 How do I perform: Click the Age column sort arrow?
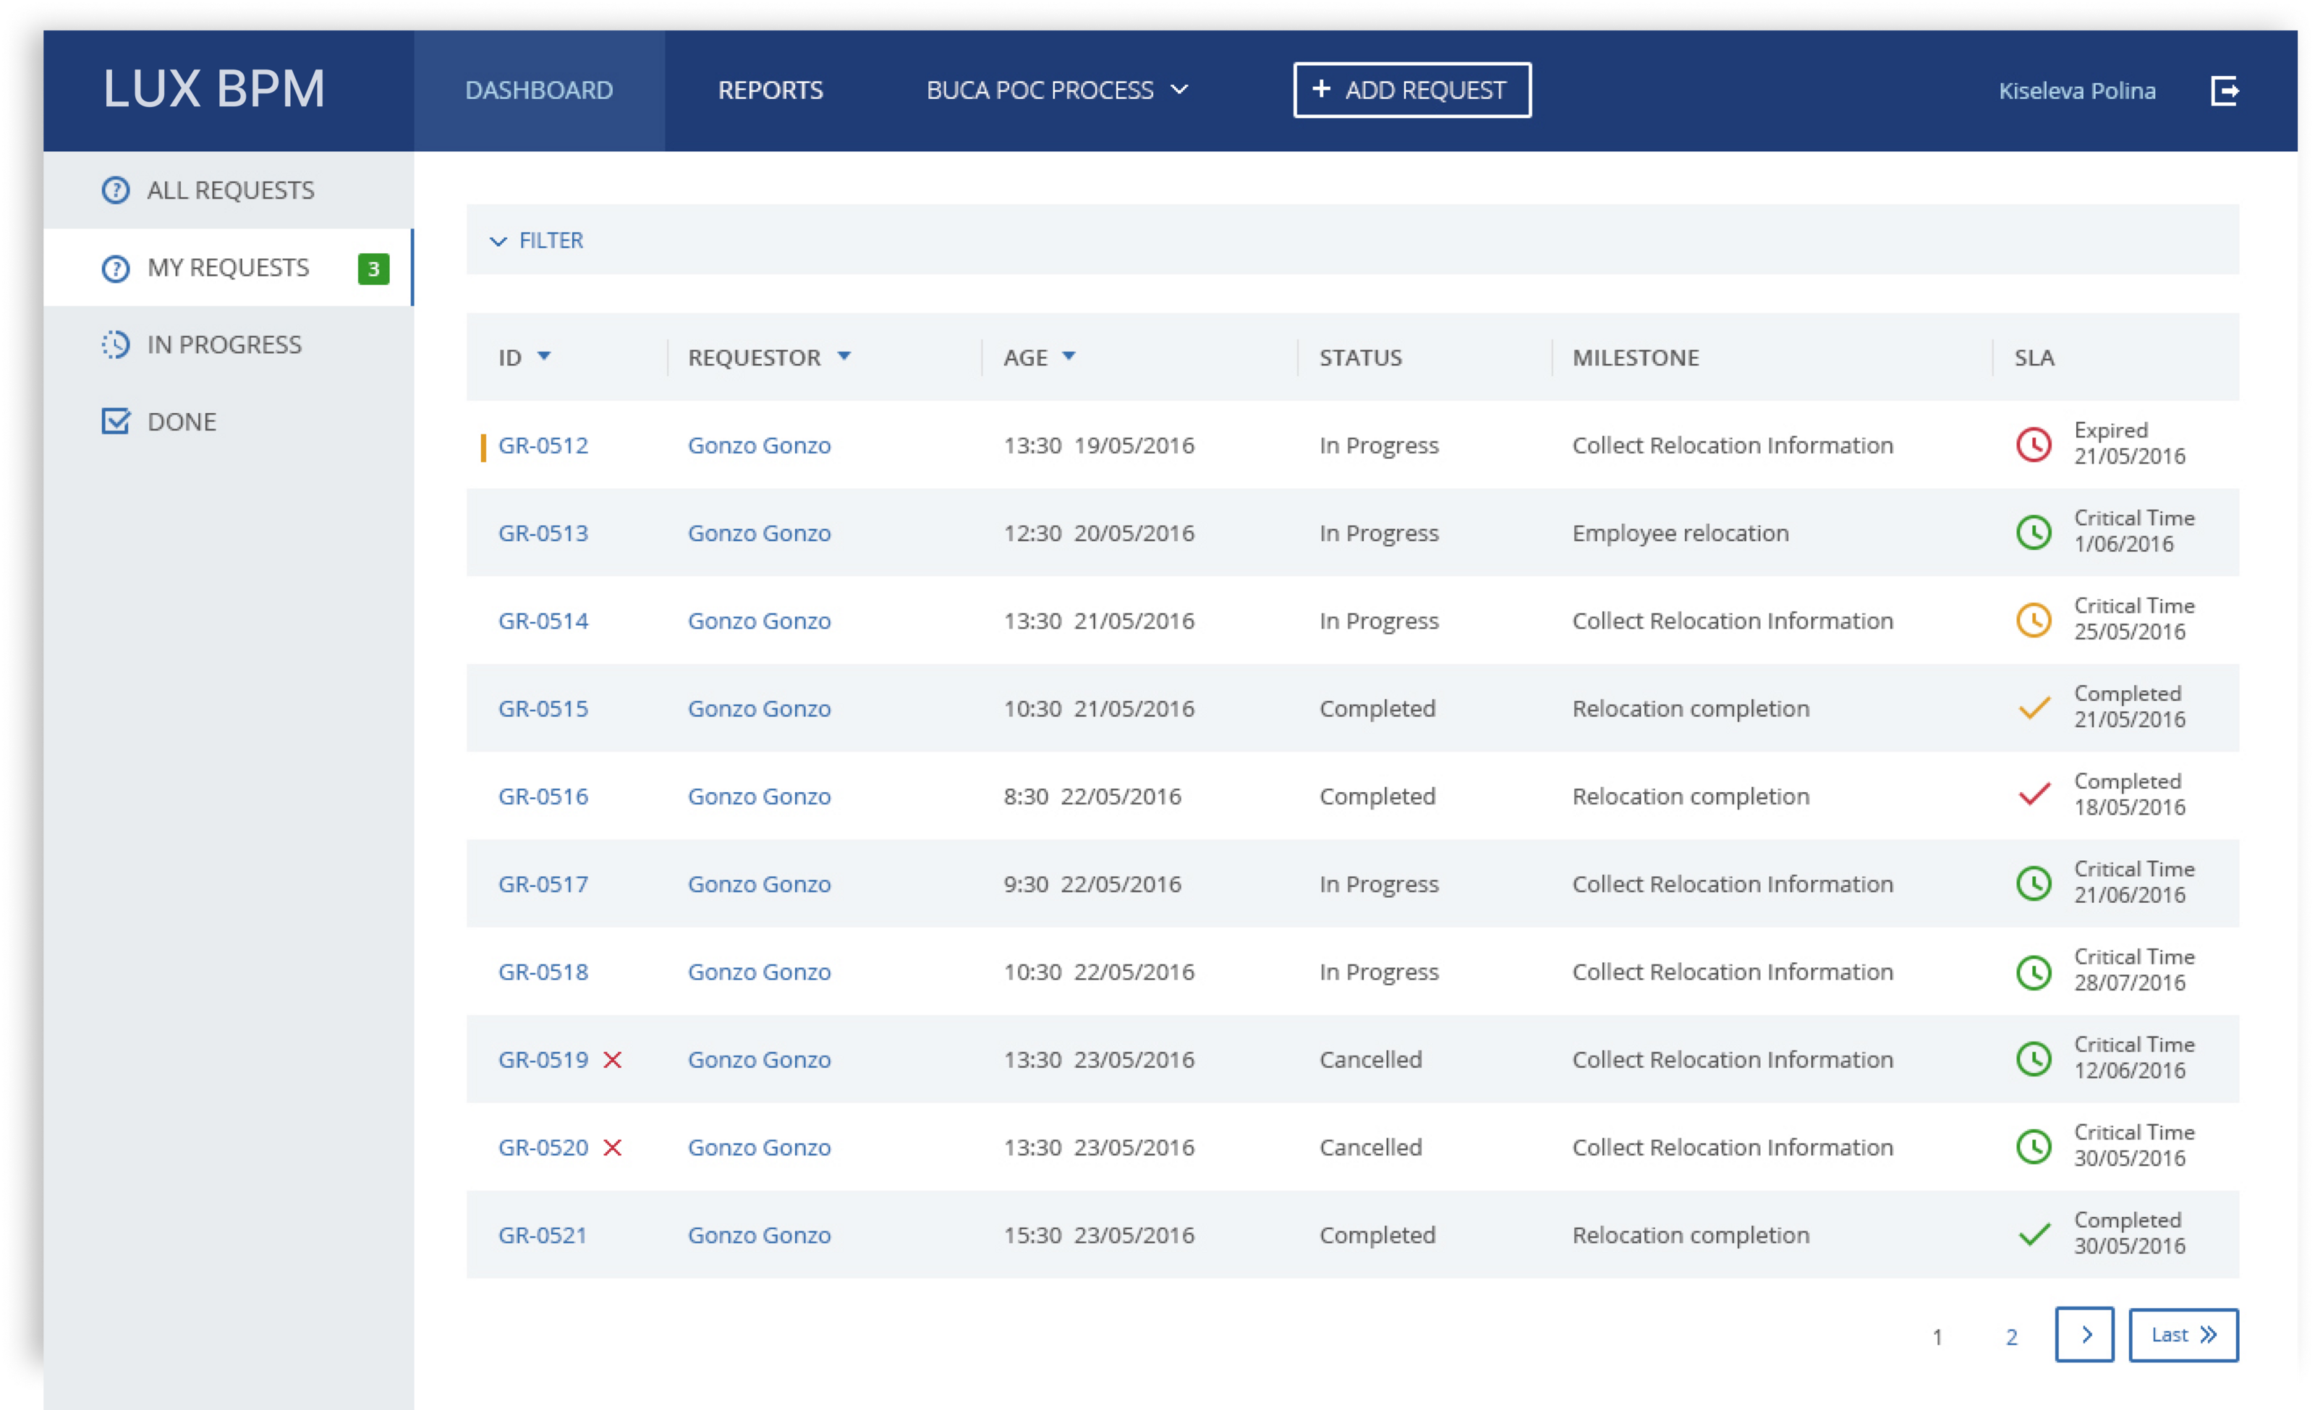tap(1069, 356)
